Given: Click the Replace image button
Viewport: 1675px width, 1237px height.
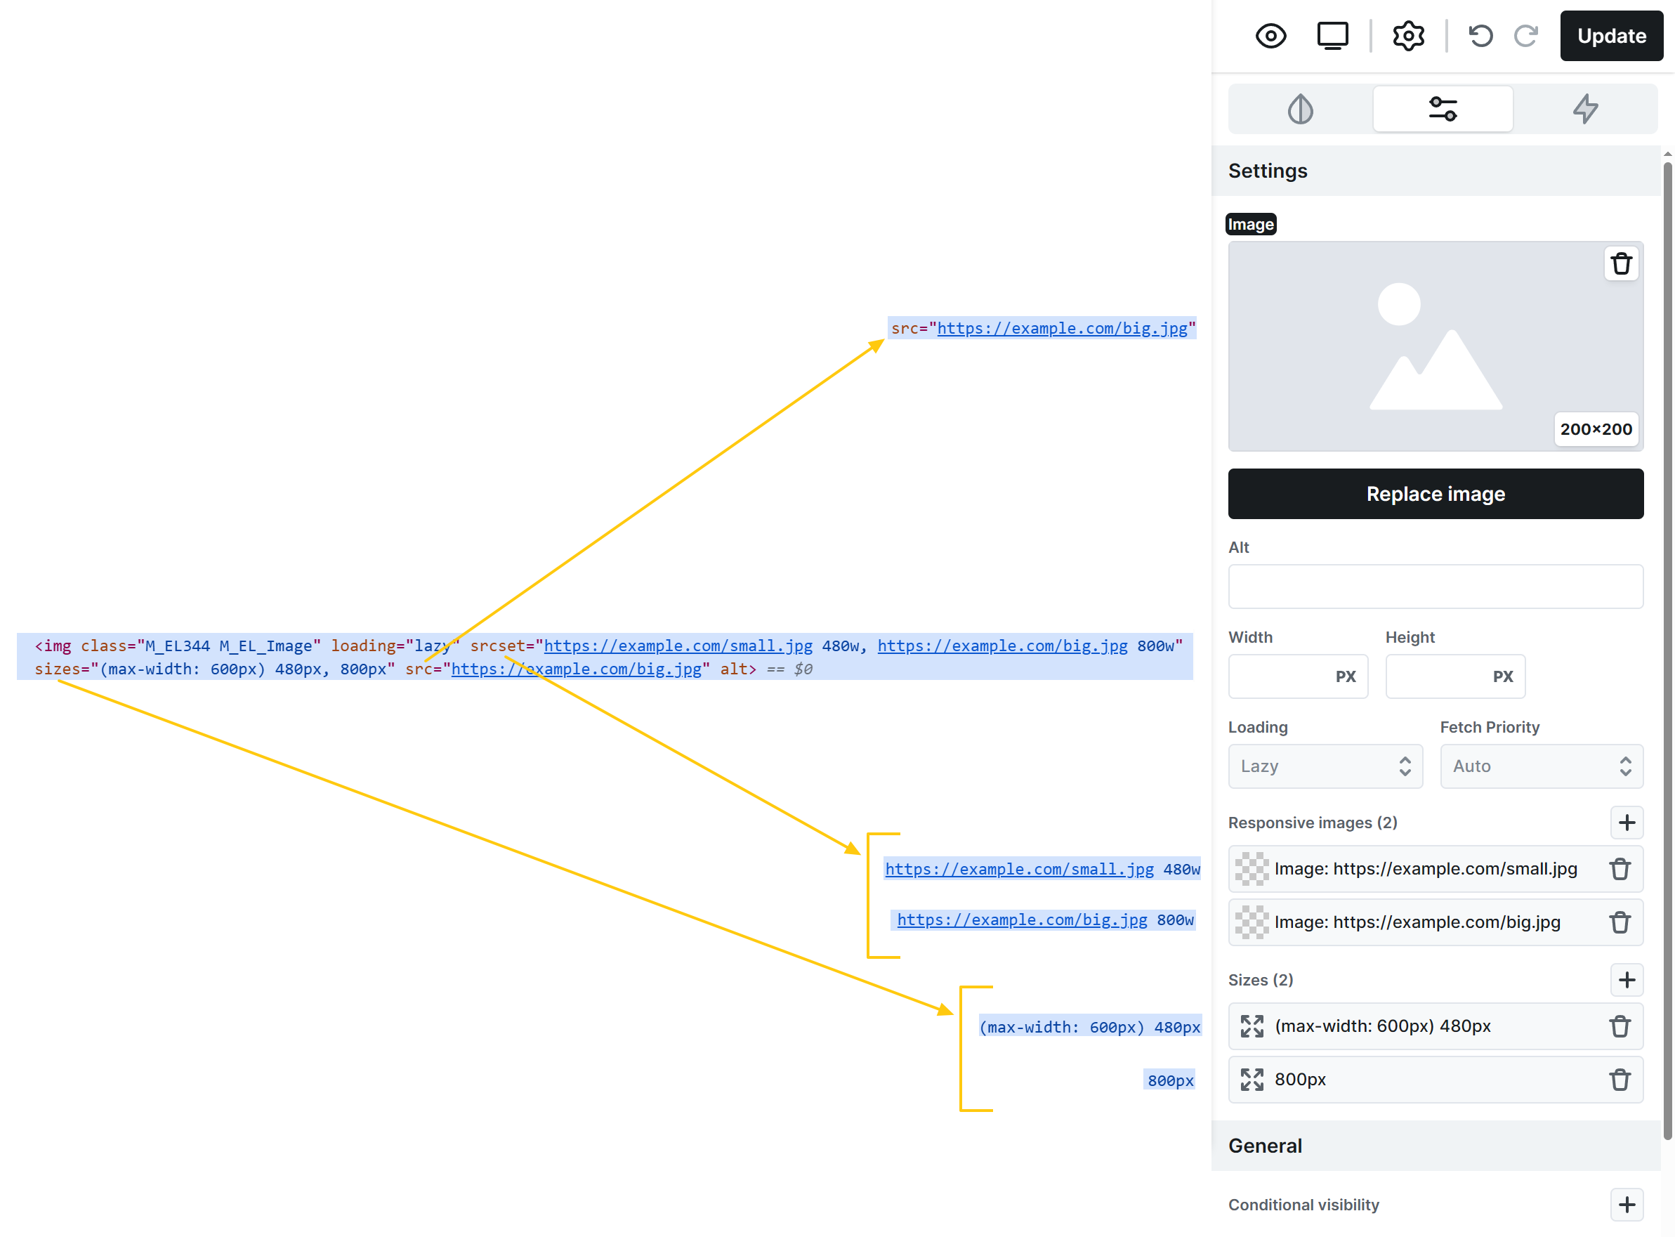Looking at the screenshot, I should tap(1435, 493).
